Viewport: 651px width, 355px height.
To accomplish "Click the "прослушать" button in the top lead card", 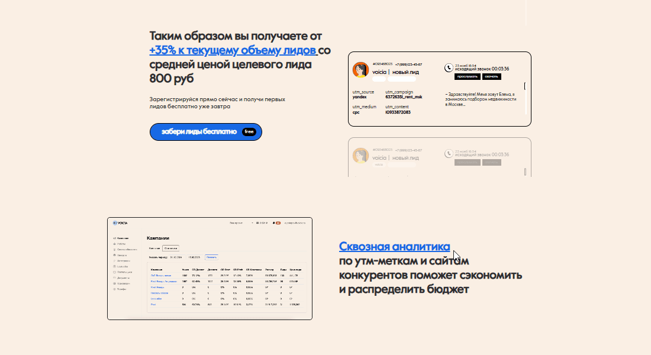I will point(468,77).
